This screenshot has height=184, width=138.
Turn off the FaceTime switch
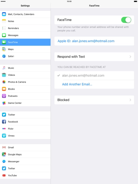coord(126,20)
